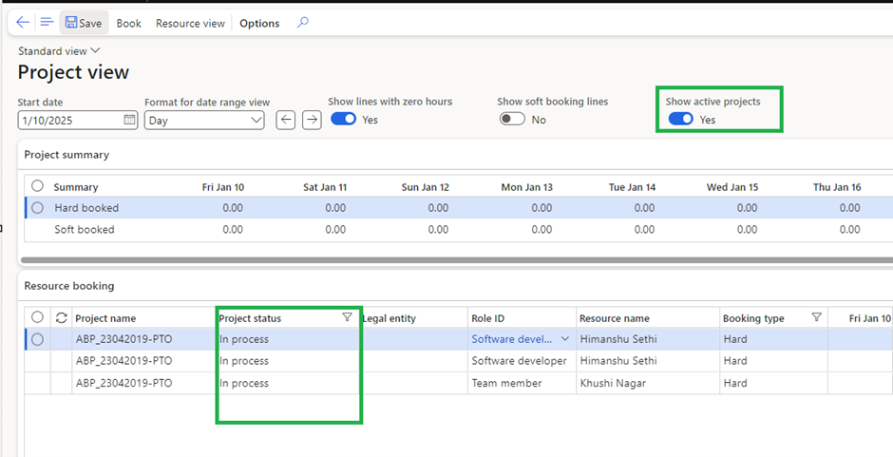This screenshot has width=893, height=457.
Task: Click the Save button
Action: (x=84, y=23)
